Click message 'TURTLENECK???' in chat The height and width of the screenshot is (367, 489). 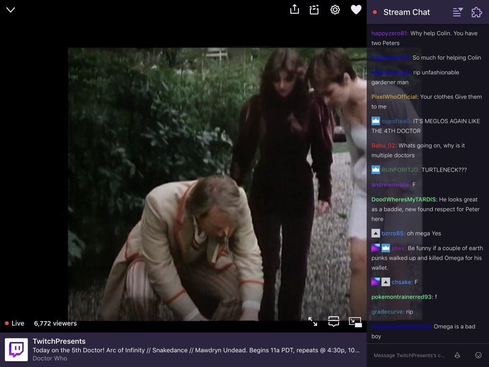(x=444, y=170)
